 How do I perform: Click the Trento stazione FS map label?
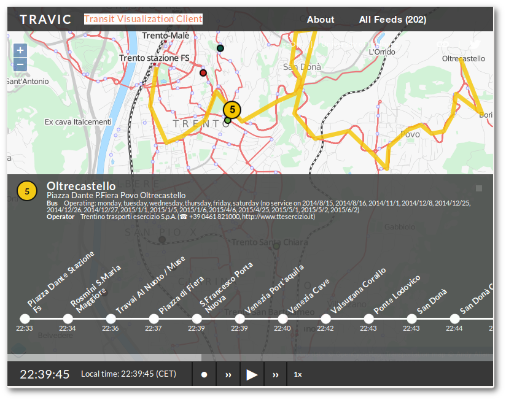pos(154,58)
